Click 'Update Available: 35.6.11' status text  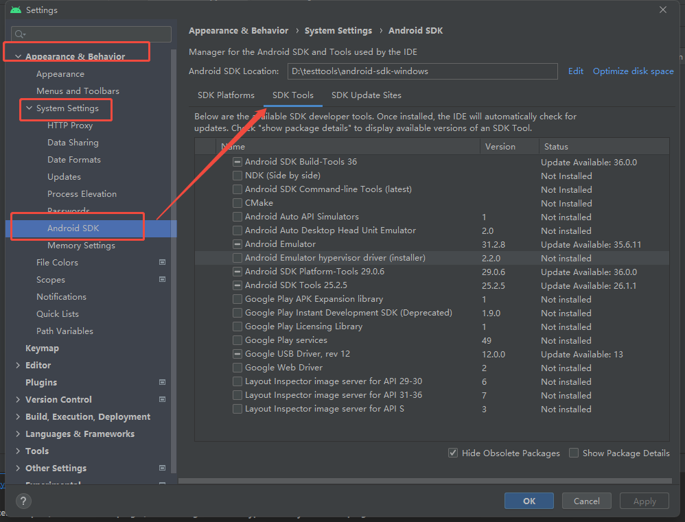coord(591,245)
